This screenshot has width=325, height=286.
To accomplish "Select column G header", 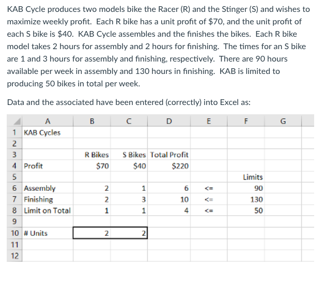I will tap(283, 121).
